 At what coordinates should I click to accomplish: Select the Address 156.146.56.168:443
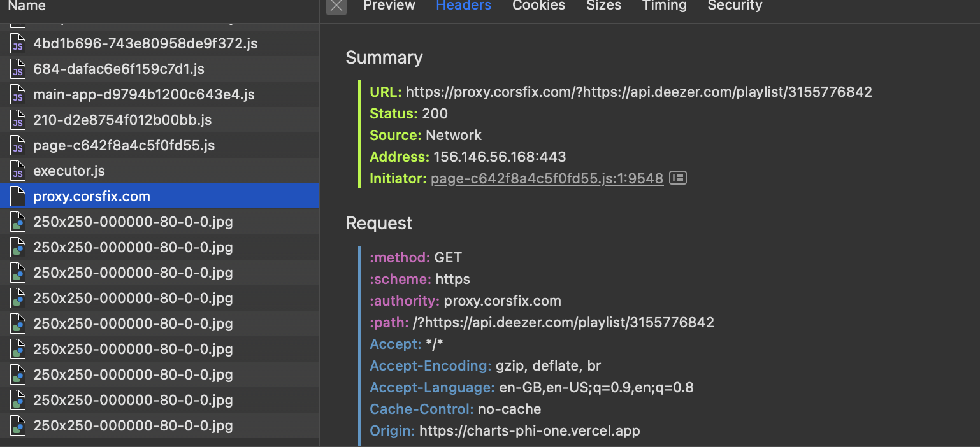pyautogui.click(x=500, y=157)
